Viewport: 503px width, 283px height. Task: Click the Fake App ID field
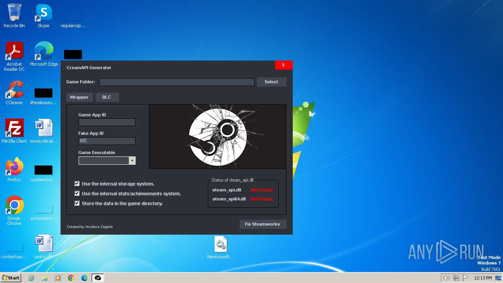pyautogui.click(x=107, y=141)
